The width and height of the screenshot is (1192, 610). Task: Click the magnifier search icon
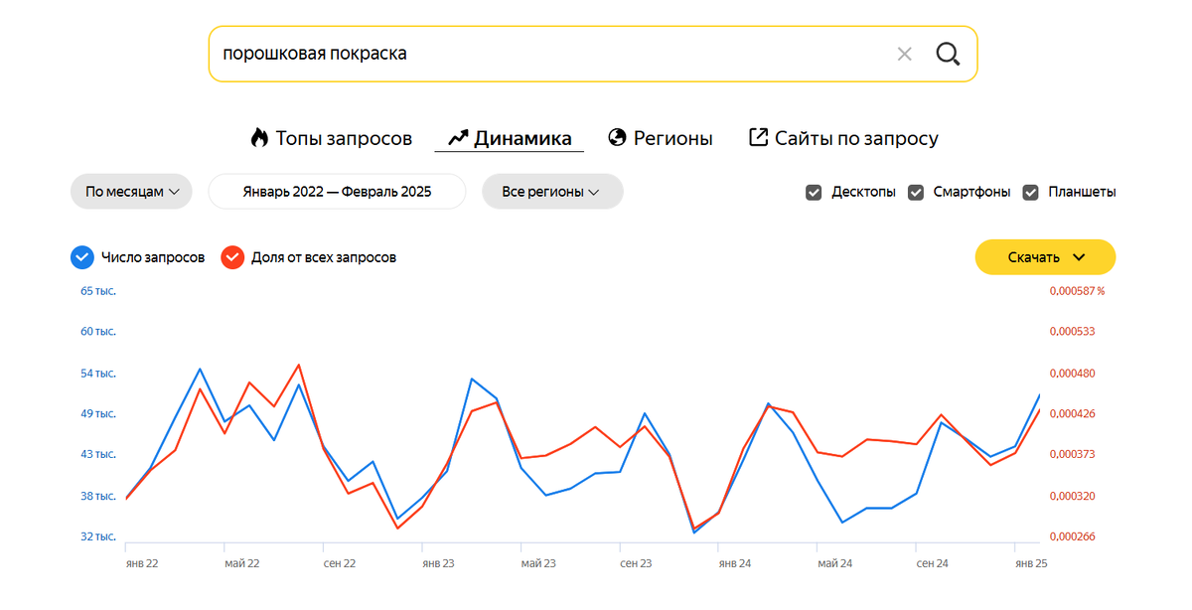(x=947, y=54)
